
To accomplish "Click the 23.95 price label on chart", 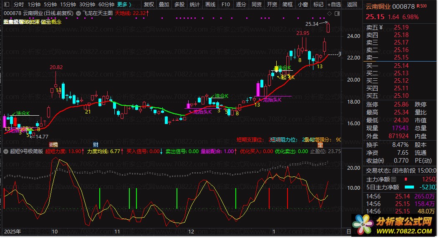I will [x=303, y=33].
